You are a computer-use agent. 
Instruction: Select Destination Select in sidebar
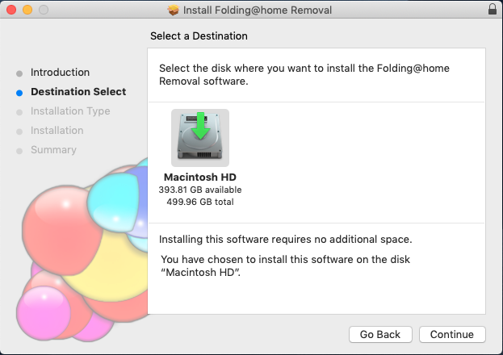(x=78, y=92)
